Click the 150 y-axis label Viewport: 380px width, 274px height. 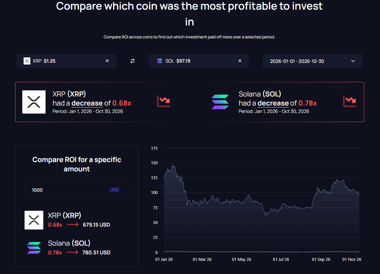point(154,163)
